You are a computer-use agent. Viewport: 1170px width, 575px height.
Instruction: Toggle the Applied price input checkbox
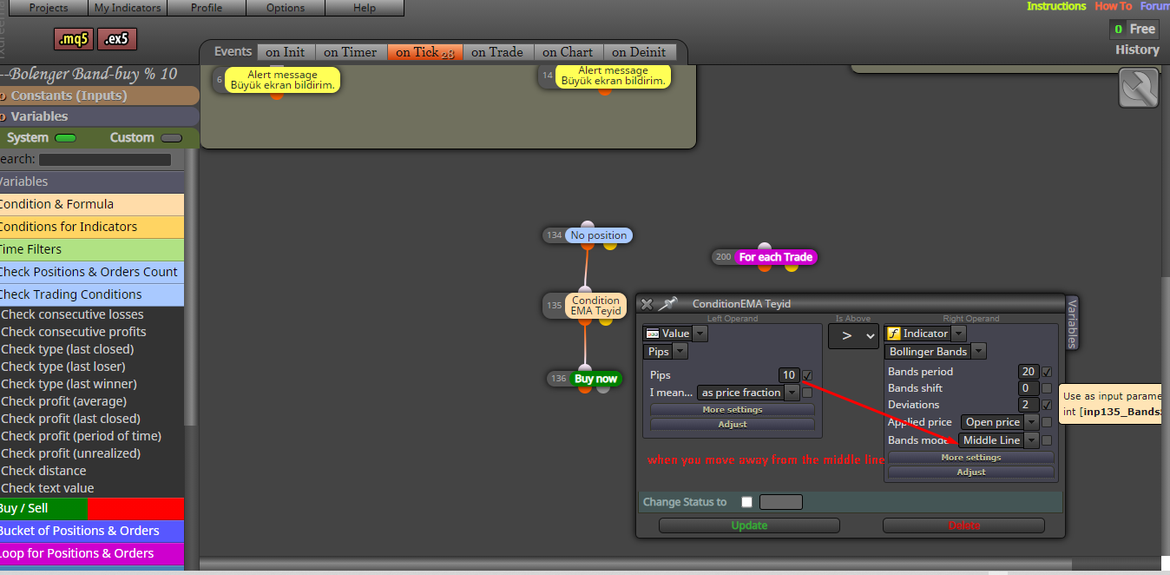click(1047, 422)
